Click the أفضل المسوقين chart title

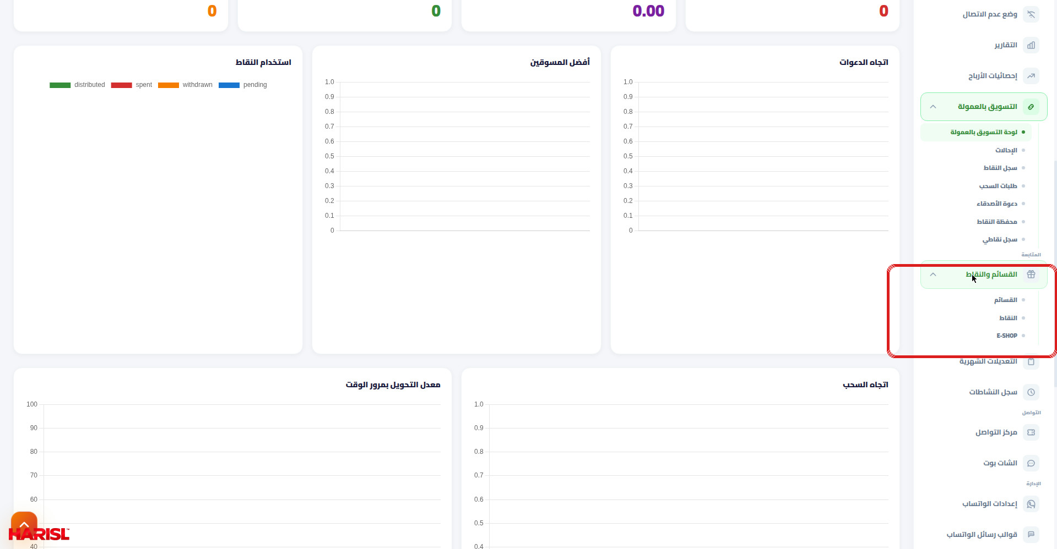point(560,62)
